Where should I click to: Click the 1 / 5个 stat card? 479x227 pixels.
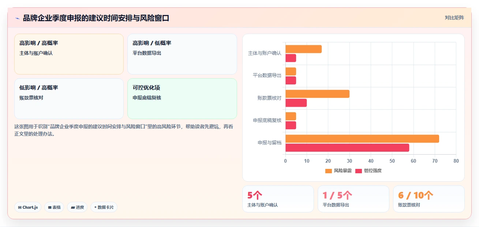353,199
